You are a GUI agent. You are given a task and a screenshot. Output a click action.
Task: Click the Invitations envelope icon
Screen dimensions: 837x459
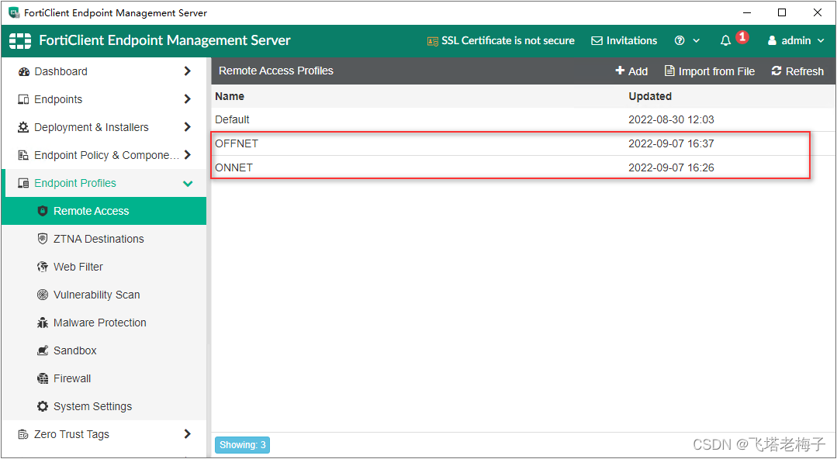coord(597,40)
